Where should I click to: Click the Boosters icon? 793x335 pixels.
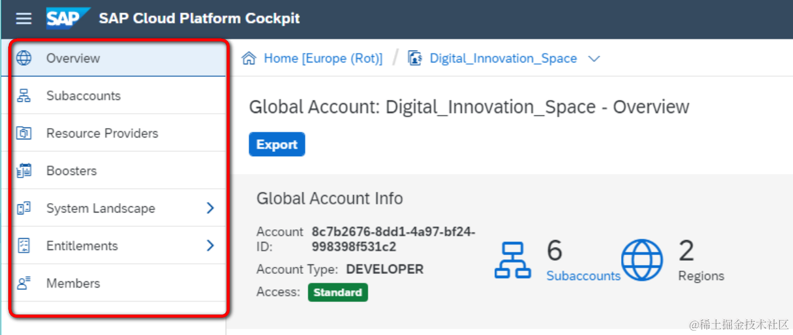[24, 171]
